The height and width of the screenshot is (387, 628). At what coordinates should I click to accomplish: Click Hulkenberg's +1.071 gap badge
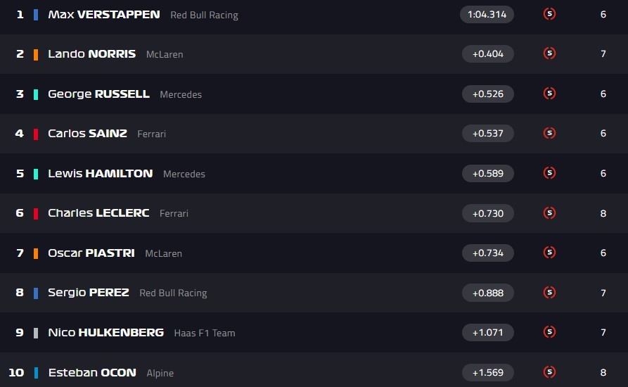[487, 332]
